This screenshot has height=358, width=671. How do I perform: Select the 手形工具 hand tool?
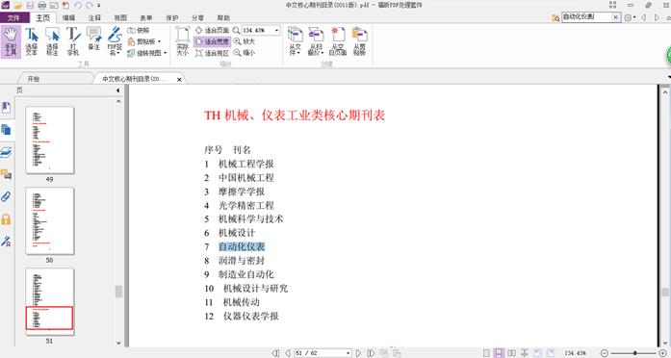click(11, 41)
